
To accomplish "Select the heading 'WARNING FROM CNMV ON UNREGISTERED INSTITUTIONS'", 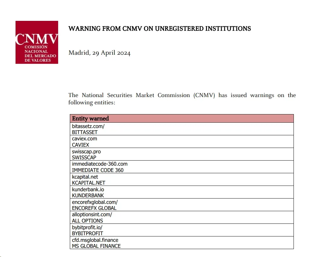I will click(160, 28).
